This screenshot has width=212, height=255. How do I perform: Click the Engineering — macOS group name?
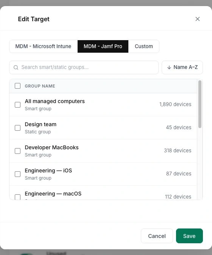point(53,194)
